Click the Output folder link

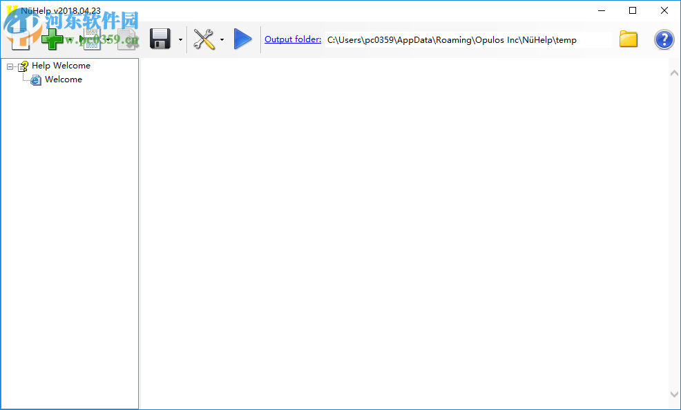tap(293, 39)
